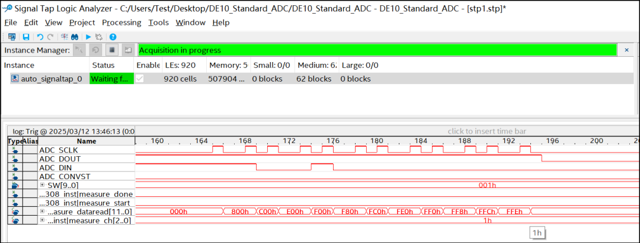Expand the measure_ch[2..0] bus
The height and width of the screenshot is (243, 640).
coord(43,220)
